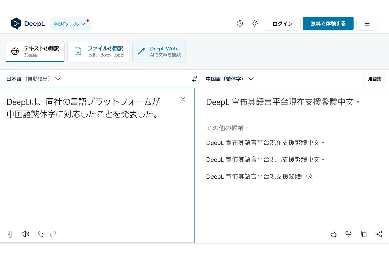Image resolution: width=389 pixels, height=259 pixels.
Task: Switch to the ファイルの翻訳 tab
Action: point(98,51)
